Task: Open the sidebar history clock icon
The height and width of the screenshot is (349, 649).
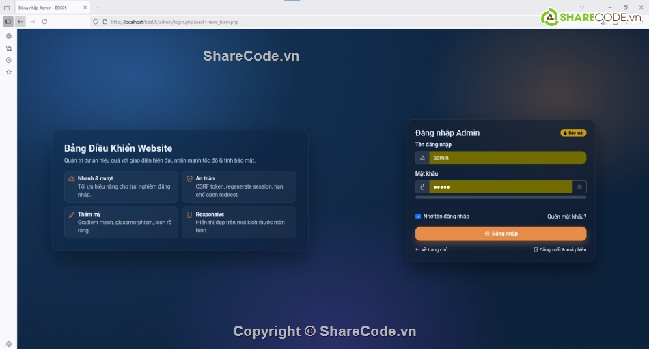Action: tap(9, 61)
